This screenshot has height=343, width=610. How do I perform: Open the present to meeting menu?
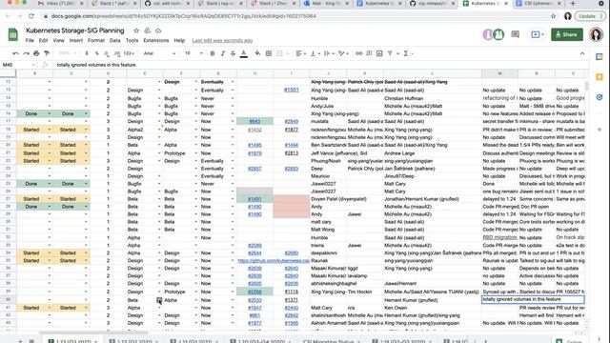(538, 34)
